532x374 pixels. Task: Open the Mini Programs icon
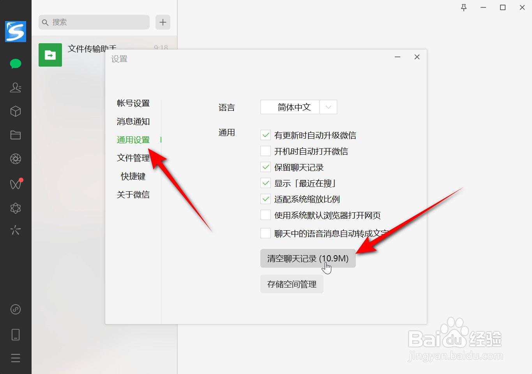pos(16,309)
